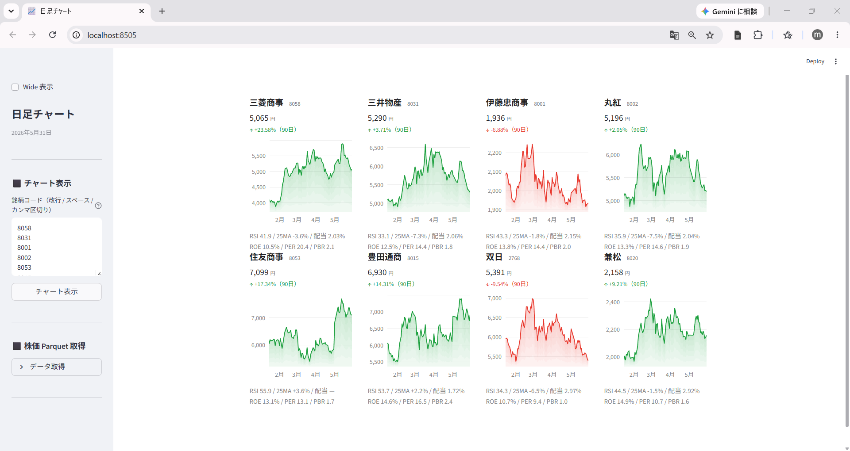Image resolution: width=850 pixels, height=451 pixels.
Task: Click the help icon beside 銘柄コード label
Action: [98, 206]
